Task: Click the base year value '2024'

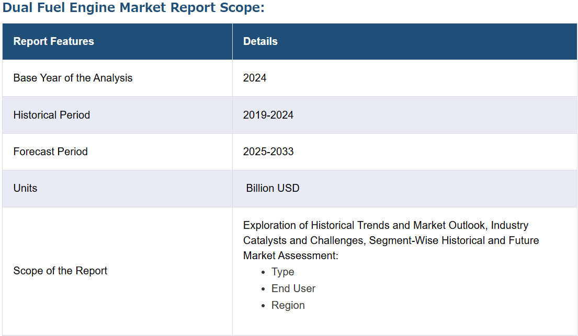Action: pyautogui.click(x=254, y=78)
